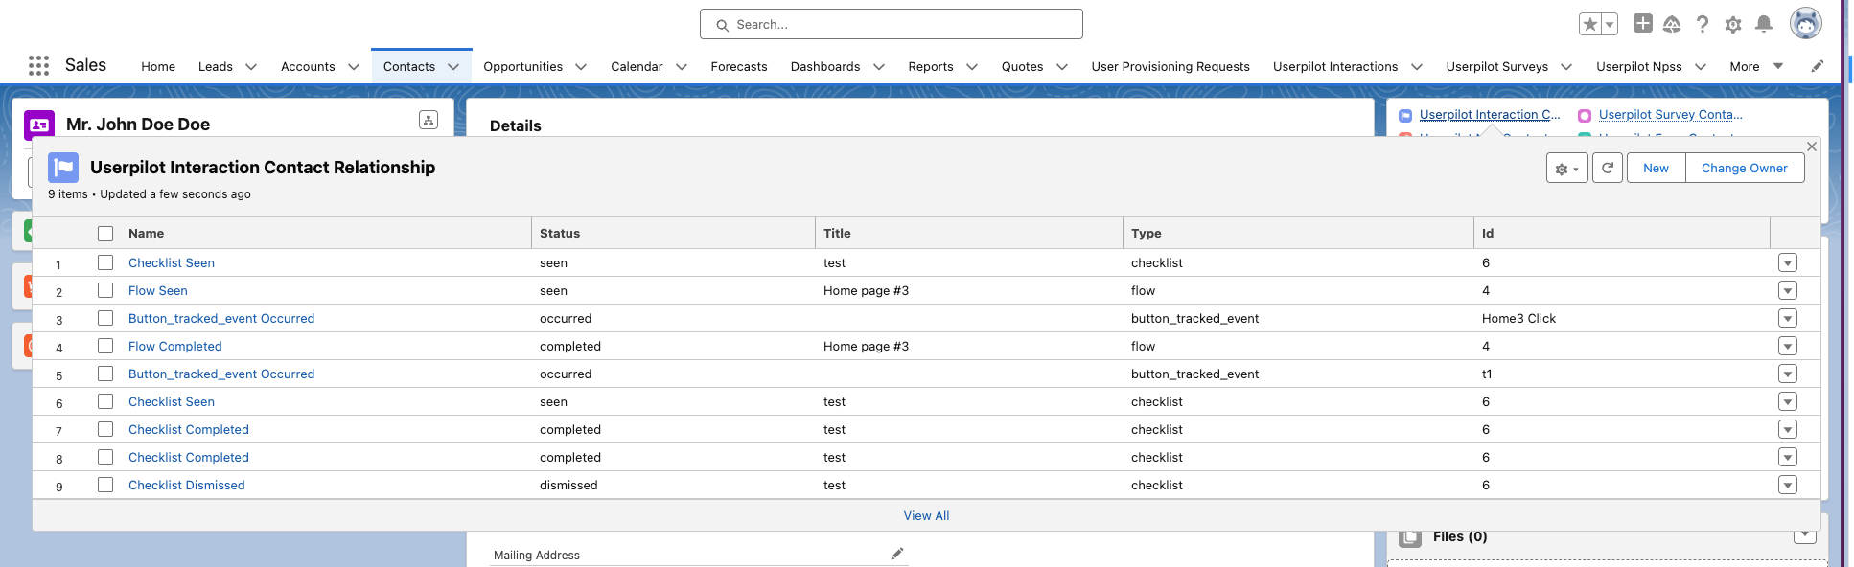Open the Setup gear icon in header
Screen dimensions: 1854x567
(x=1732, y=25)
